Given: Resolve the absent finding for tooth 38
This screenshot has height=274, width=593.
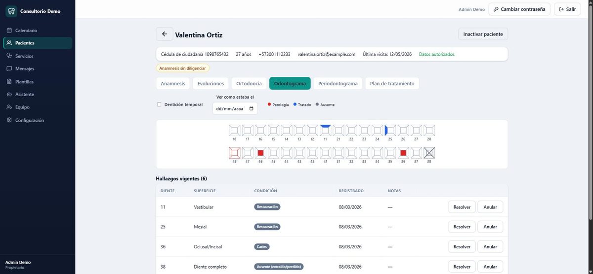Looking at the screenshot, I should click(x=462, y=267).
